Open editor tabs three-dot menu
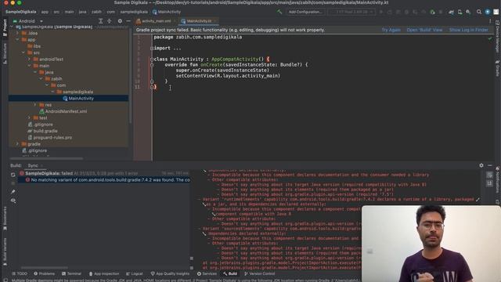 [x=490, y=21]
